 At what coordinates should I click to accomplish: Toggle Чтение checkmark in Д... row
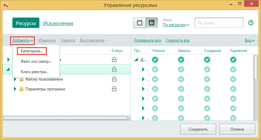(x=155, y=60)
